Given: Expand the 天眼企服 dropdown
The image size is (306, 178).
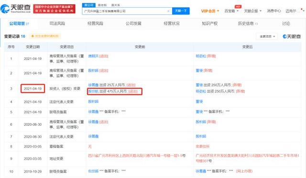Looking at the screenshot, I should (252, 11).
